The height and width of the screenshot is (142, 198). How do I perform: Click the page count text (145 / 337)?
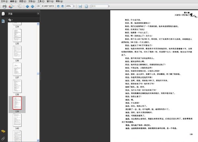[x=48, y=6]
